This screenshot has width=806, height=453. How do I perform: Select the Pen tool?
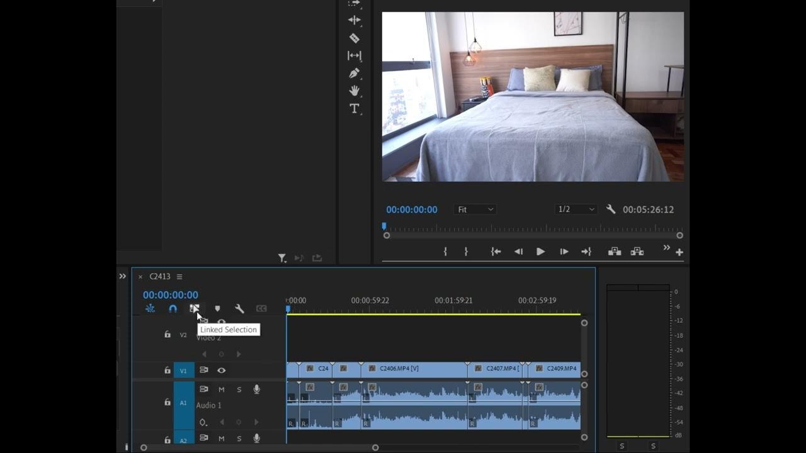[355, 73]
